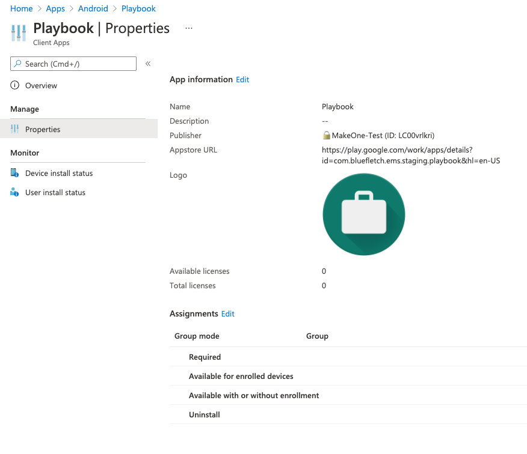
Task: Click the Description label
Action: [190, 121]
